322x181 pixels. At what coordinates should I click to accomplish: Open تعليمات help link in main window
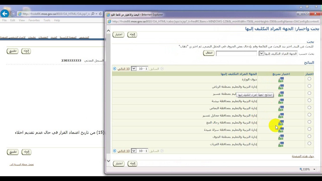point(32,37)
